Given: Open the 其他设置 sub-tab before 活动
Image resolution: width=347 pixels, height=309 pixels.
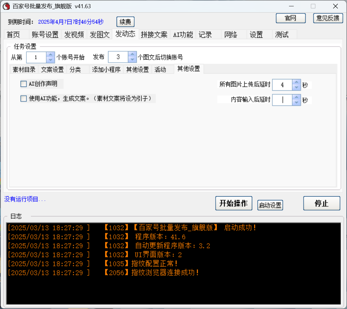Looking at the screenshot, I should (x=137, y=70).
